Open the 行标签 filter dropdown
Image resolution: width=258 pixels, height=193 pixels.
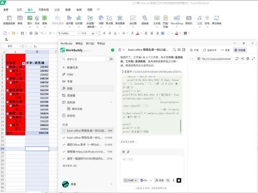click(x=24, y=63)
